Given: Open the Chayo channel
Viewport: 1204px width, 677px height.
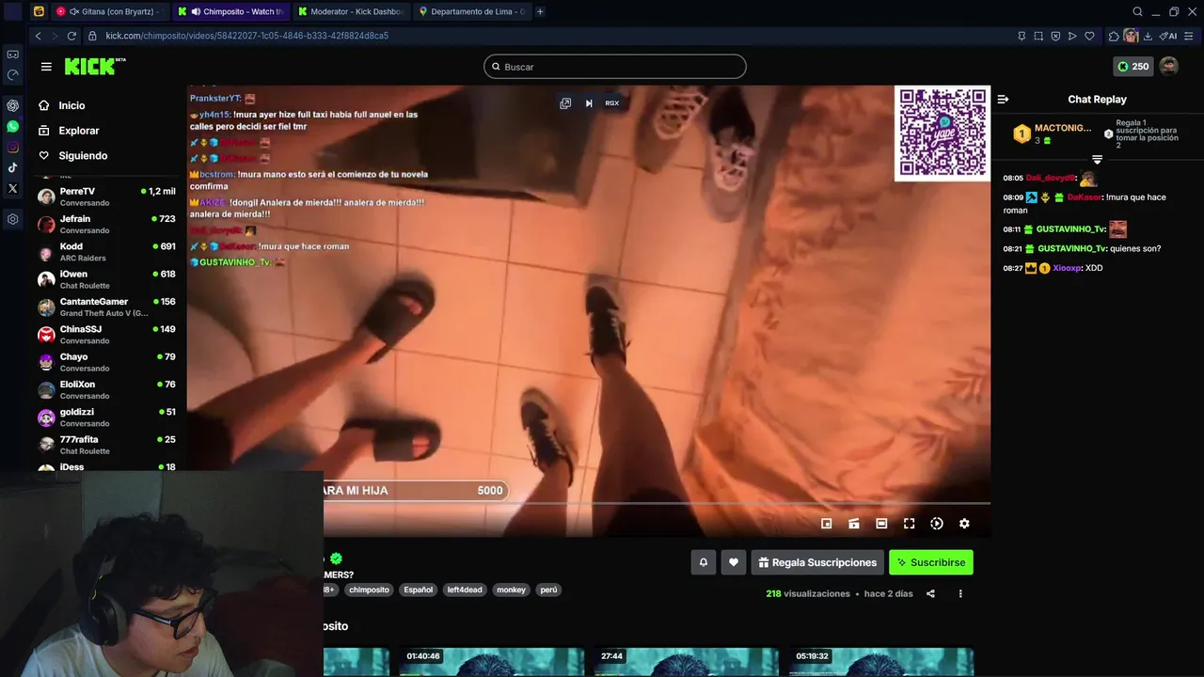Looking at the screenshot, I should (x=106, y=362).
